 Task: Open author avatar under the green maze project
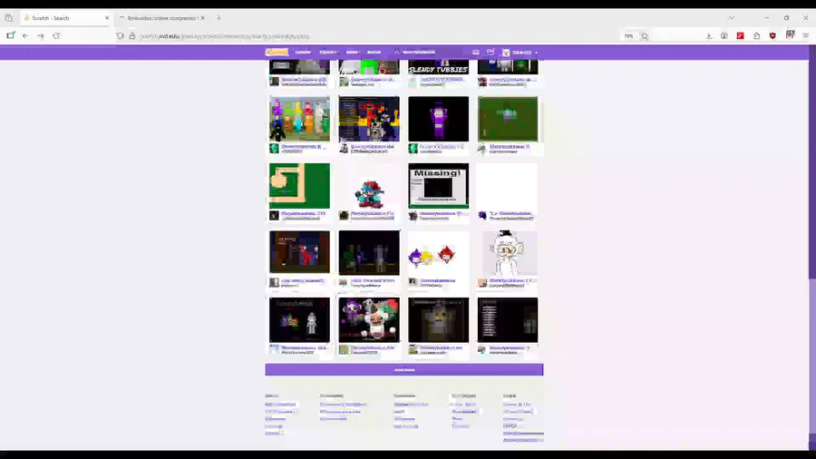[x=274, y=216]
